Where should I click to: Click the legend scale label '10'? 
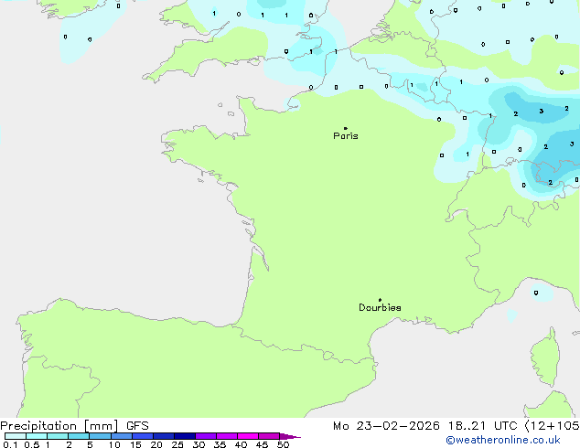click(x=114, y=444)
